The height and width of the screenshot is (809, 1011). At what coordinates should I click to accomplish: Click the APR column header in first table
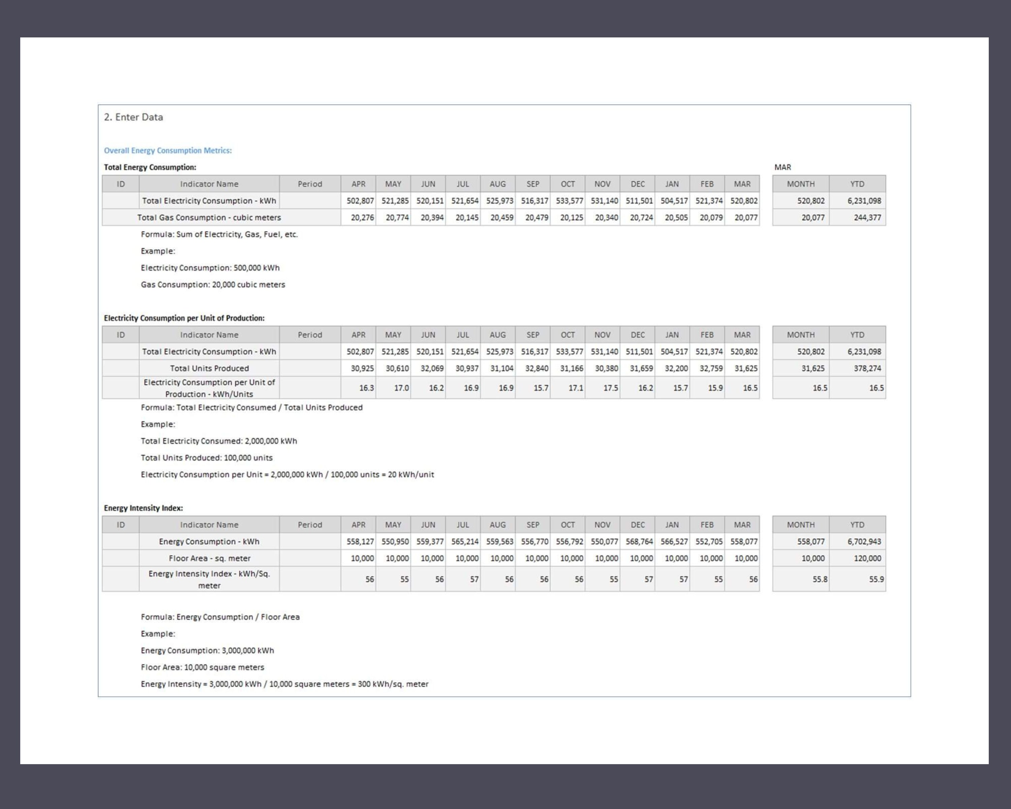359,184
